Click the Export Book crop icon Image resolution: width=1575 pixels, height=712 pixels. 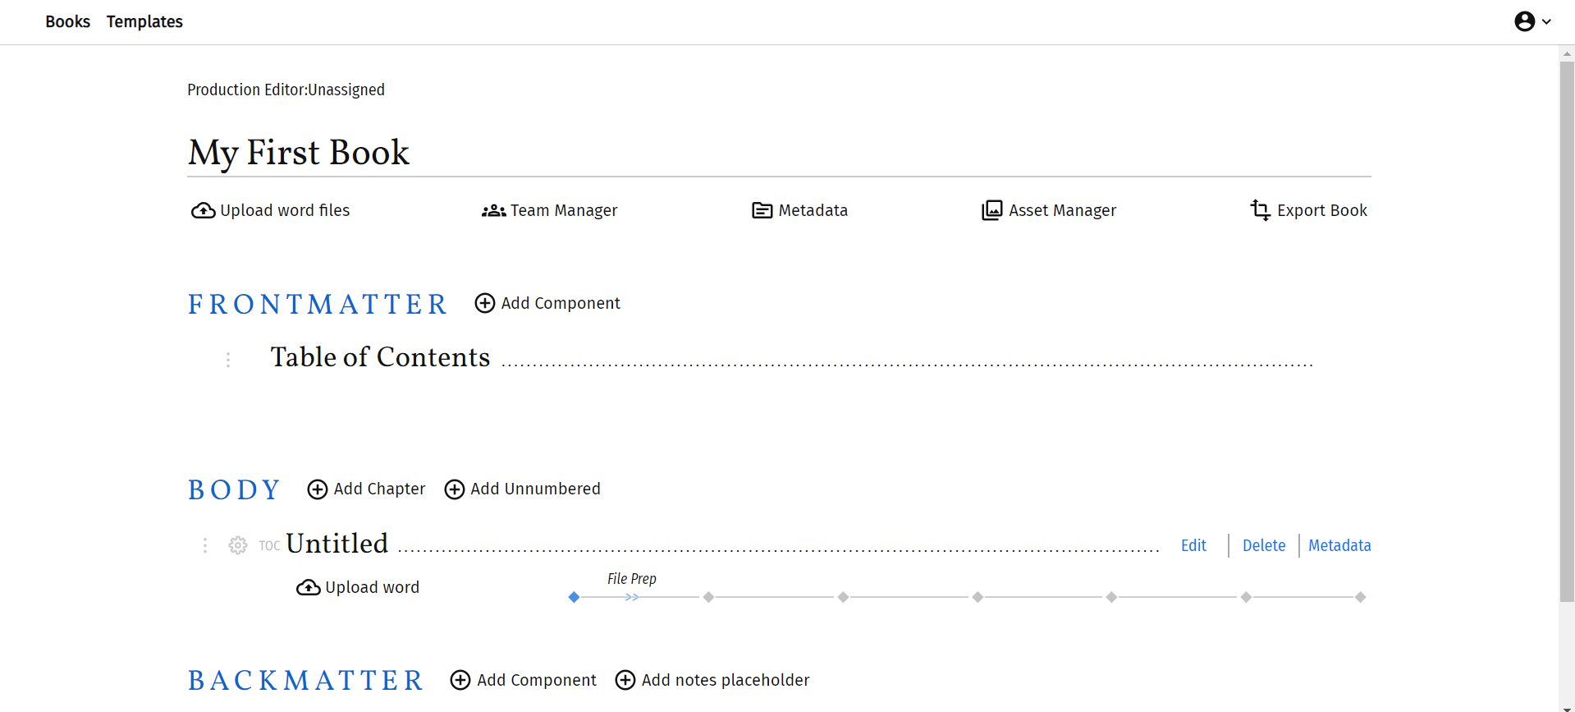coord(1260,211)
